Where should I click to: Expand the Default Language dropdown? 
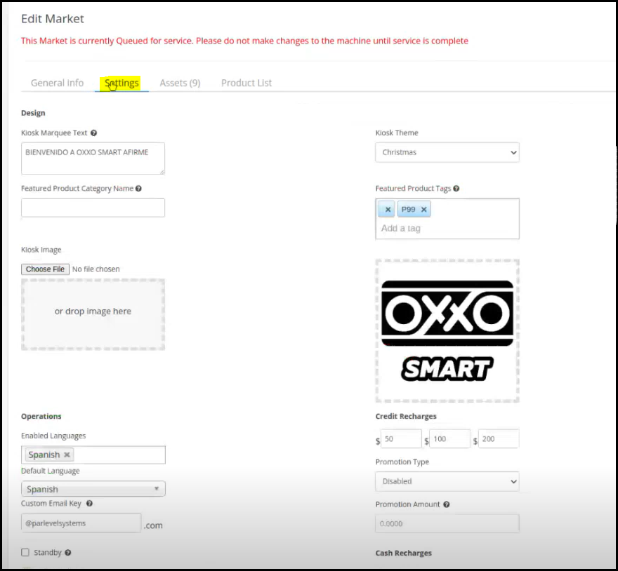click(x=93, y=489)
